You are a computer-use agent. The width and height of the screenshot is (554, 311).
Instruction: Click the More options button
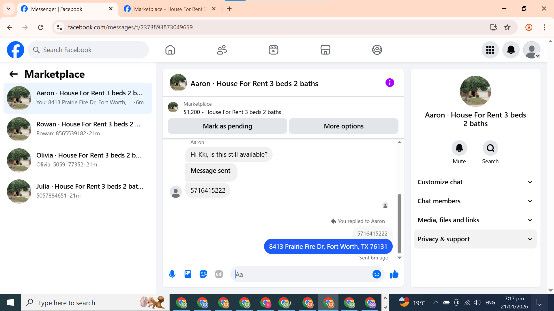(343, 126)
